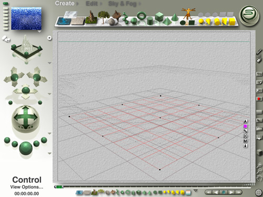Switch to the Edit palette

[x=92, y=4]
